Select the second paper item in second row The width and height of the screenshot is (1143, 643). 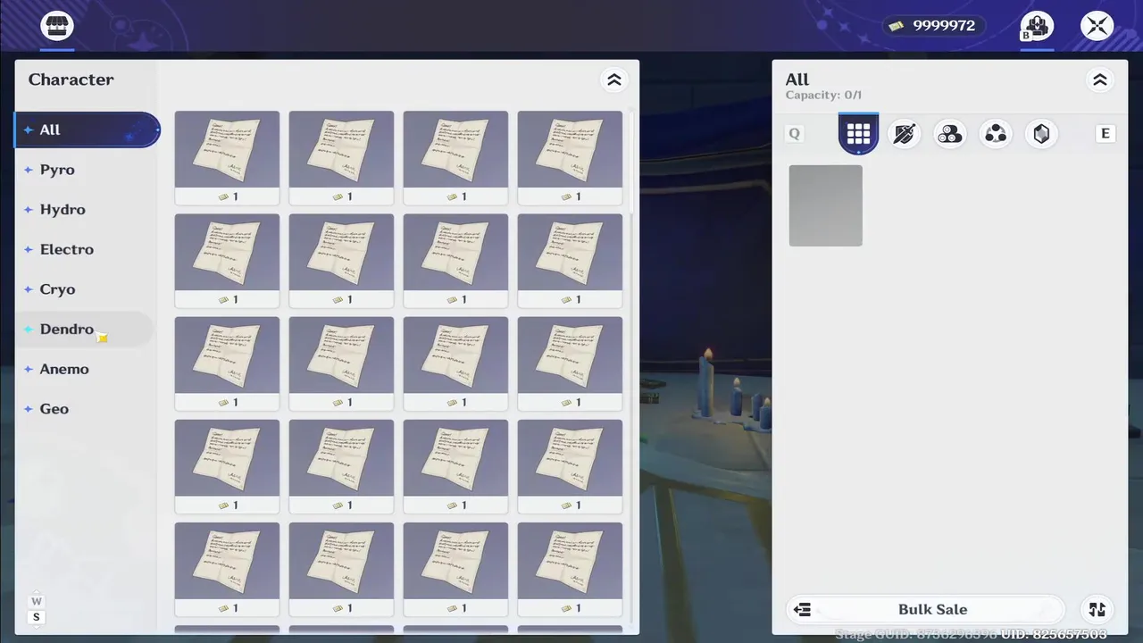tap(341, 261)
